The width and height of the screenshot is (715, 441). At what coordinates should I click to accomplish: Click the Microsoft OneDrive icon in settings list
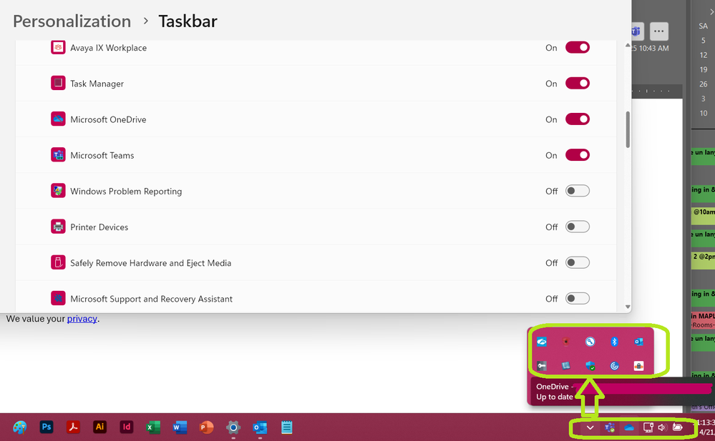coord(58,119)
